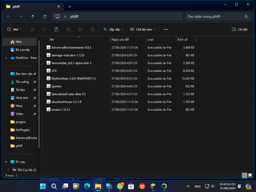
Task: Switch to details list view in status bar
Action: (244, 175)
